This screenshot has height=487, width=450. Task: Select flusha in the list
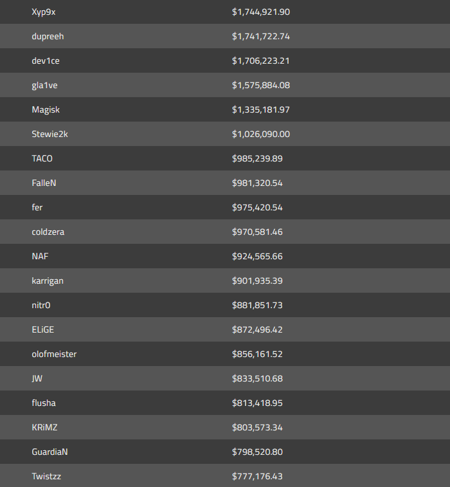[44, 403]
